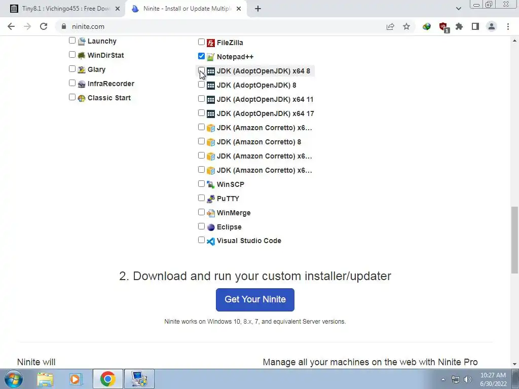Uncheck the Notepad++ checkbox
The height and width of the screenshot is (389, 519).
pyautogui.click(x=201, y=56)
